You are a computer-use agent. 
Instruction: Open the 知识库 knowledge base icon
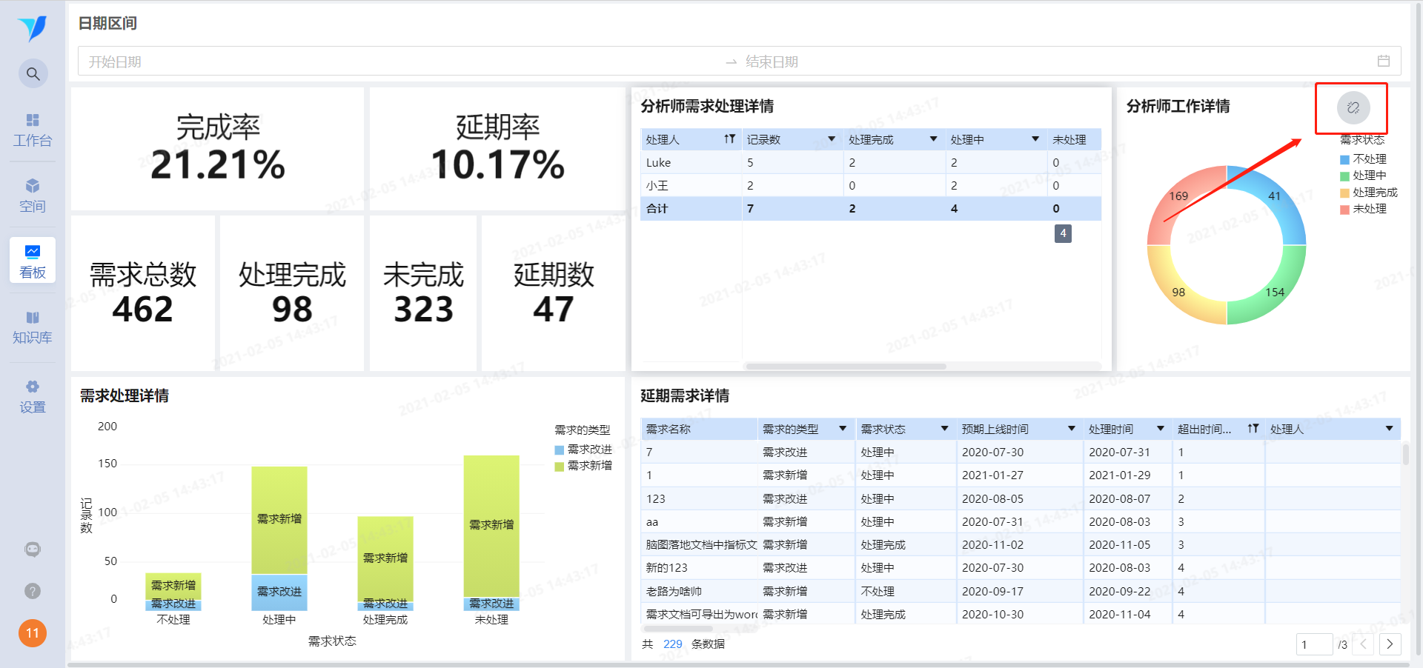click(x=33, y=327)
